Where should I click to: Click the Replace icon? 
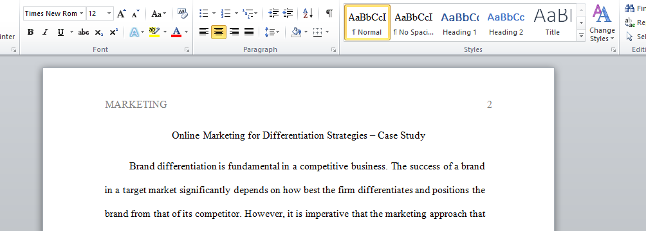click(630, 22)
